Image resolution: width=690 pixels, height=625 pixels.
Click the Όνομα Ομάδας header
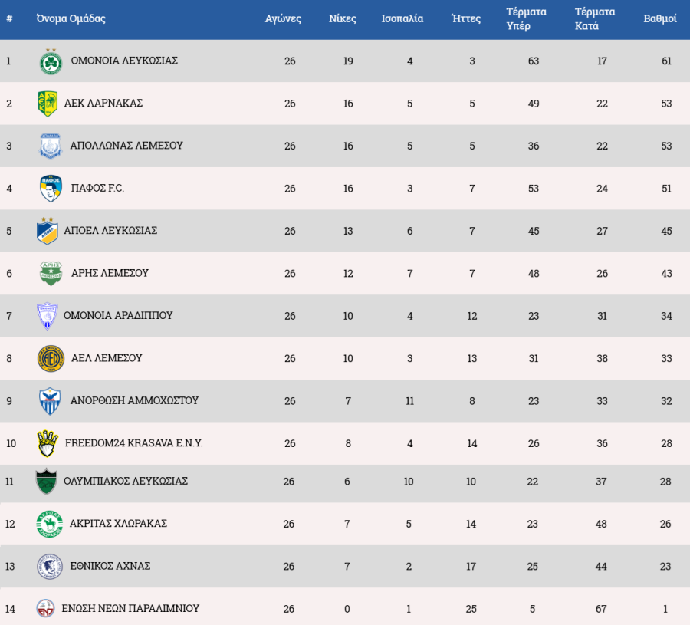tap(71, 19)
